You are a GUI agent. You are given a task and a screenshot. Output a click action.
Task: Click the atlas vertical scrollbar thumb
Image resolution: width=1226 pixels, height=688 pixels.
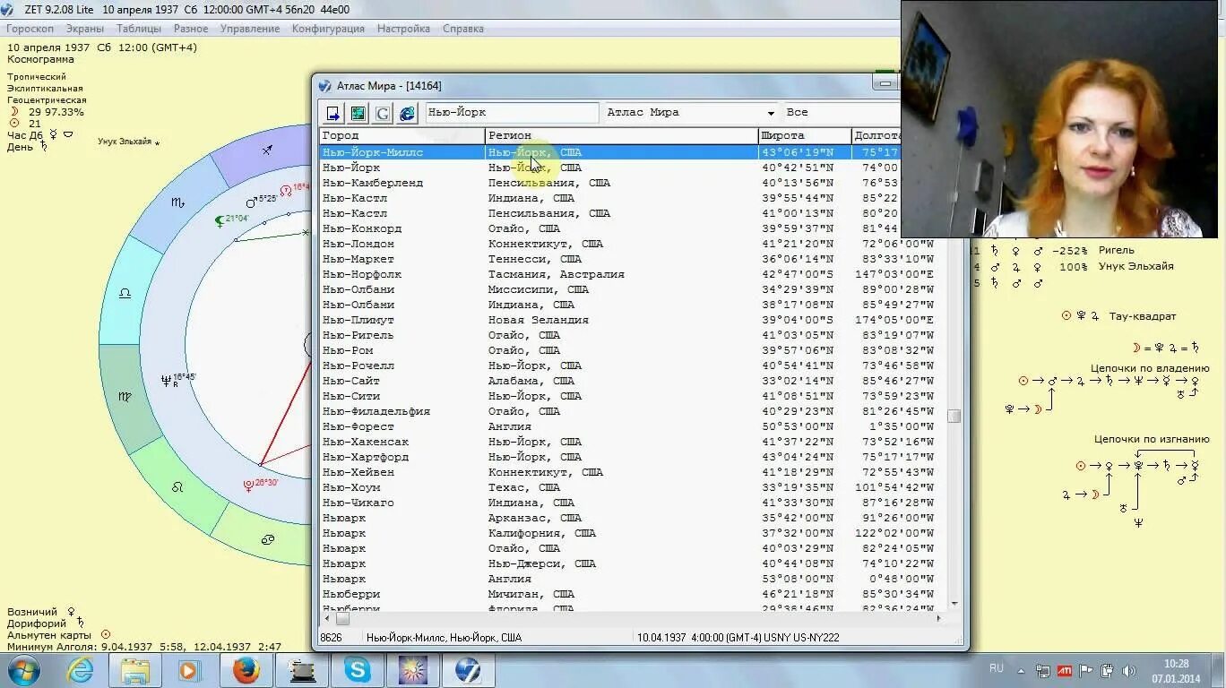click(x=954, y=416)
